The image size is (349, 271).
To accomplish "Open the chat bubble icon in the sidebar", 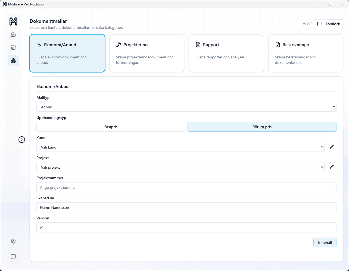I will tap(13, 257).
